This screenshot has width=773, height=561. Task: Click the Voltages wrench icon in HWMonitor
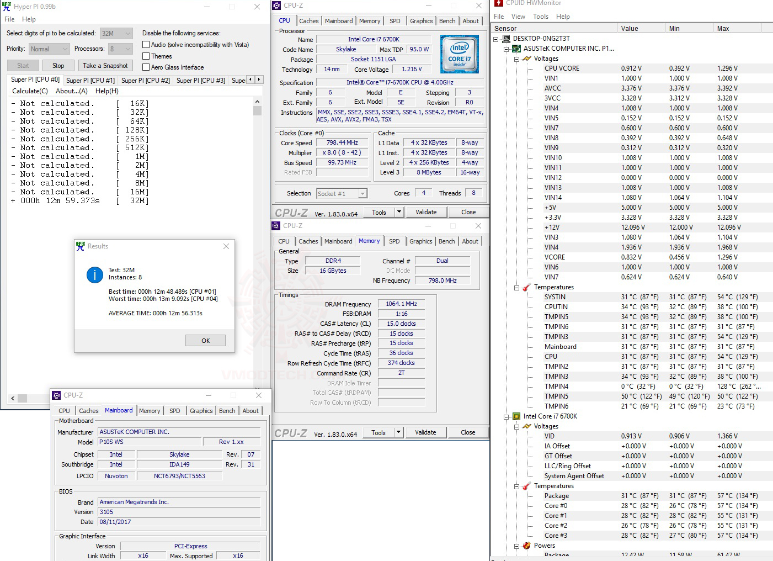pos(526,58)
